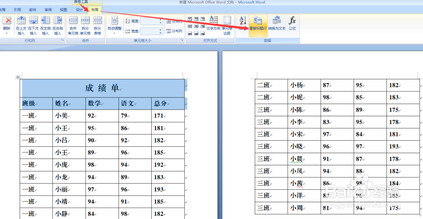Open Rows & Columns (行和列) dialog launcher
Screen dimensions: 423x219
pyautogui.click(x=63, y=40)
